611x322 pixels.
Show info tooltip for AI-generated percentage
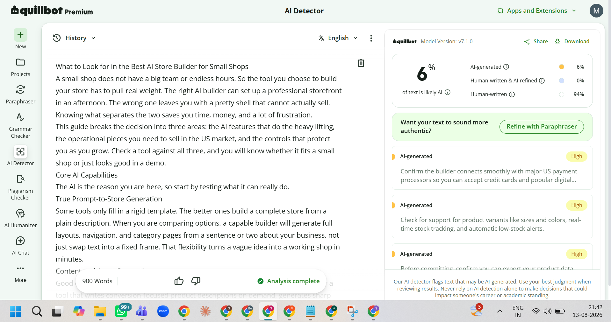click(506, 67)
